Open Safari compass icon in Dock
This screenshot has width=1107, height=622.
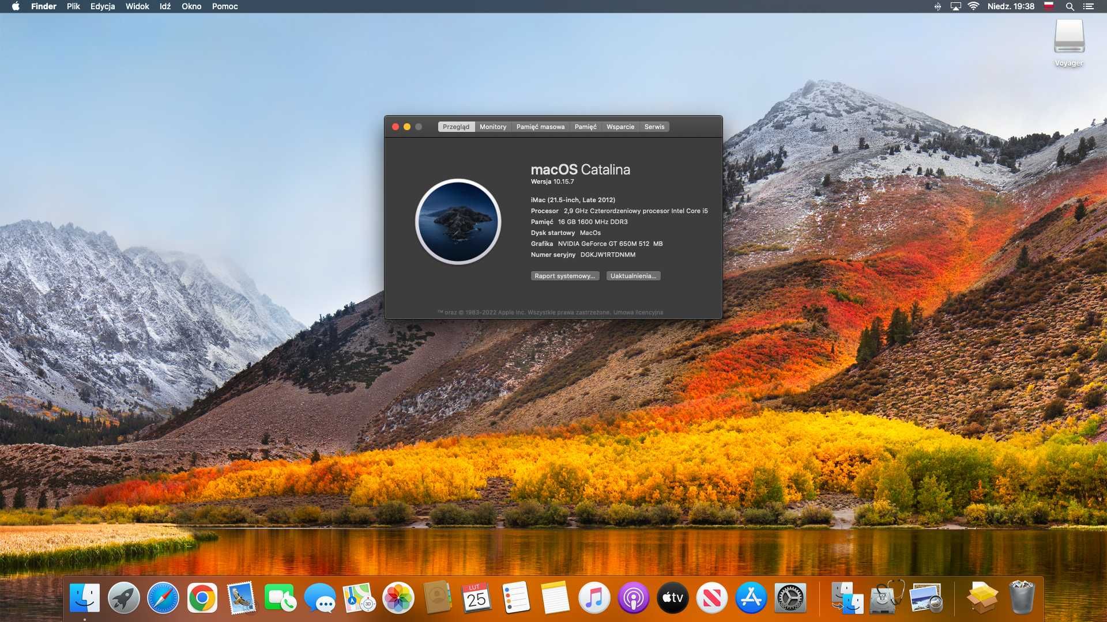pyautogui.click(x=163, y=598)
